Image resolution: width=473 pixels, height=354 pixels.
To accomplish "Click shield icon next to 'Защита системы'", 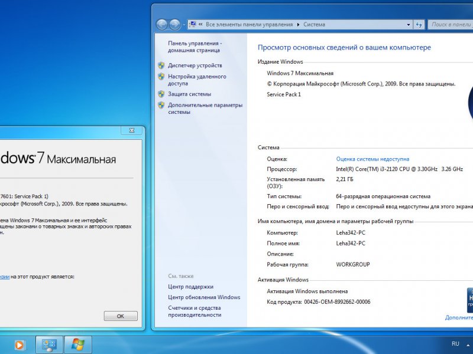I will 161,94.
